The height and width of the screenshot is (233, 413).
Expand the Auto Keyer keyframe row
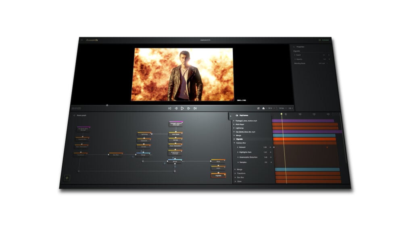coord(234,124)
